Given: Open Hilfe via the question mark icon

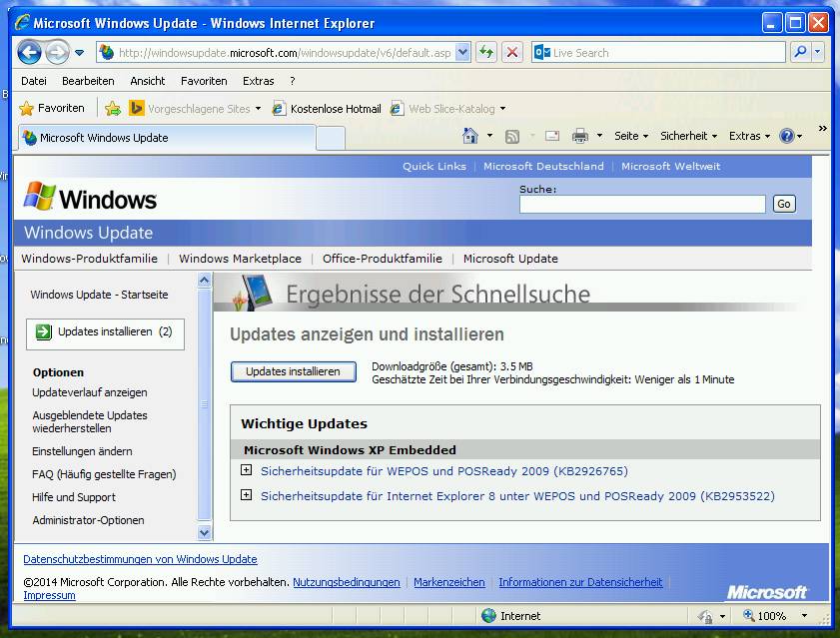Looking at the screenshot, I should [x=788, y=135].
